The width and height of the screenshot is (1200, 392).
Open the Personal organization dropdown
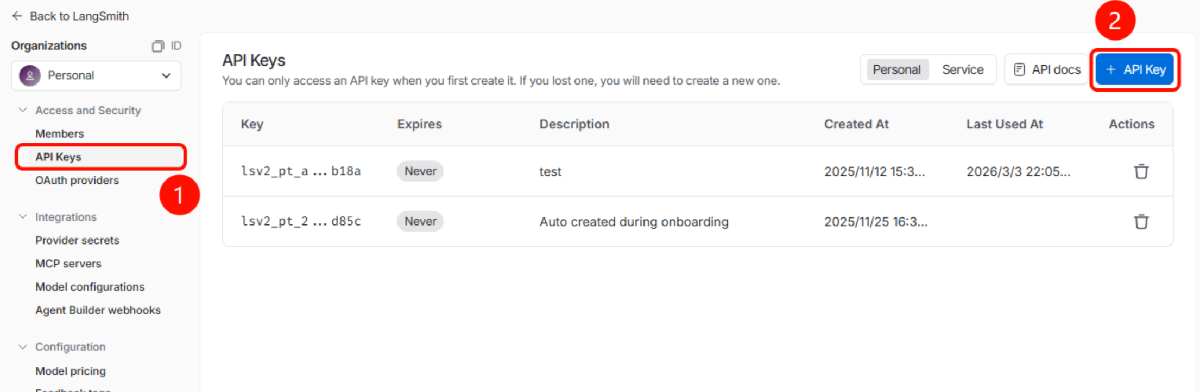click(166, 75)
